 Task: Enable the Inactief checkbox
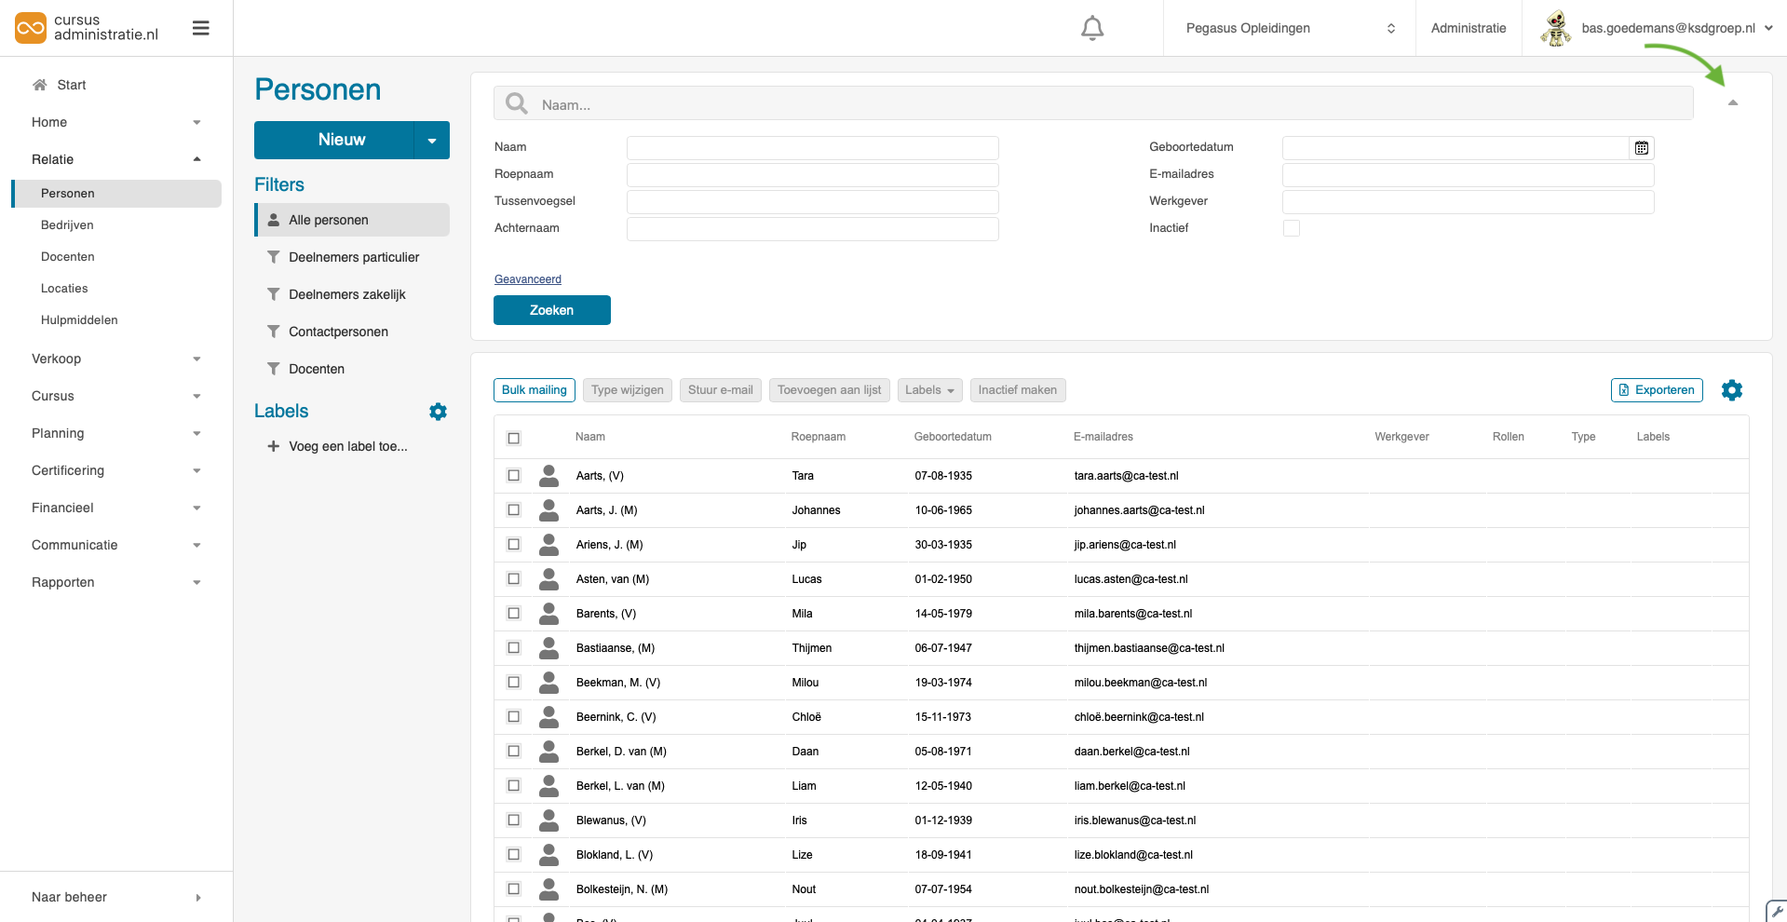click(x=1291, y=228)
